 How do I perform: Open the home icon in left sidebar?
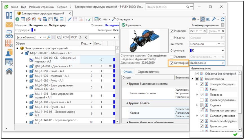[x=9, y=71]
